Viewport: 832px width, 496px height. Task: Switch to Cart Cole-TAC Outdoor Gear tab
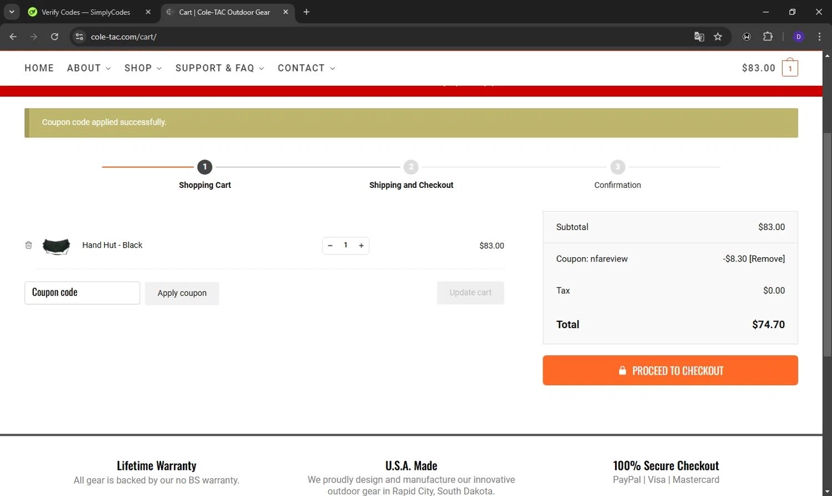click(x=225, y=12)
